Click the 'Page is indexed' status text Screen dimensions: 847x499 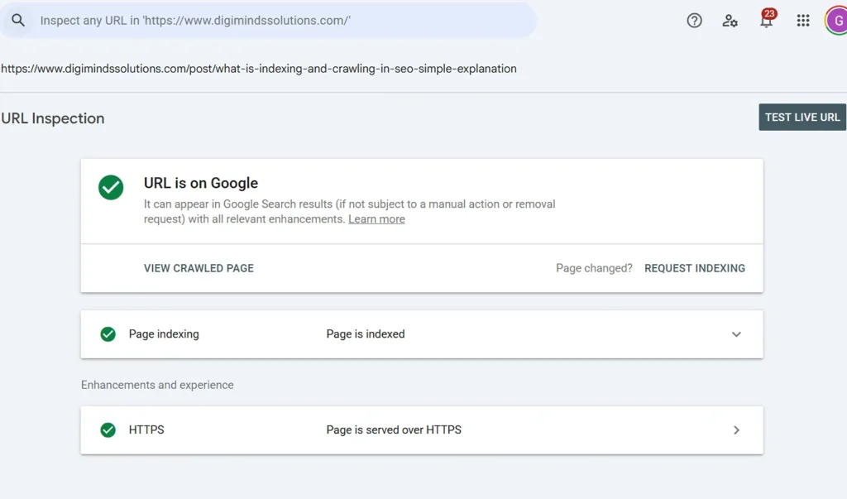[366, 334]
